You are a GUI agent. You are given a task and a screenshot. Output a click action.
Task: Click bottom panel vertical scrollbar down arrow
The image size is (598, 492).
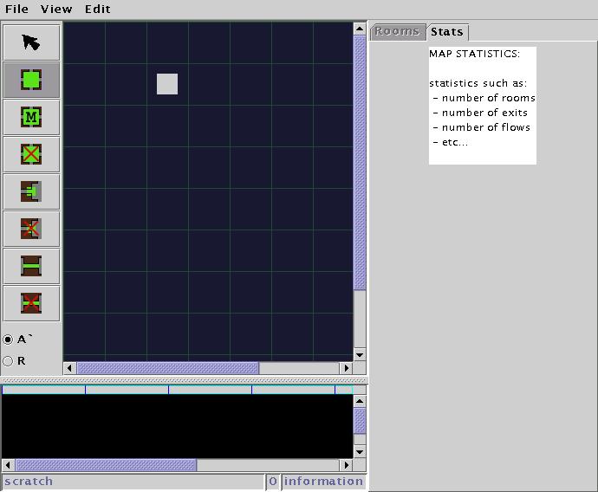360,452
